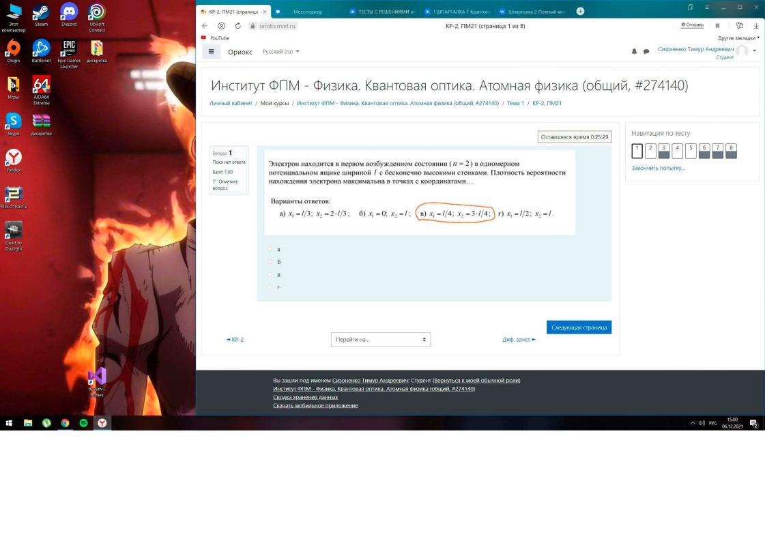Navigate to question 5 in test navigation
This screenshot has width=765, height=541.
pyautogui.click(x=691, y=151)
